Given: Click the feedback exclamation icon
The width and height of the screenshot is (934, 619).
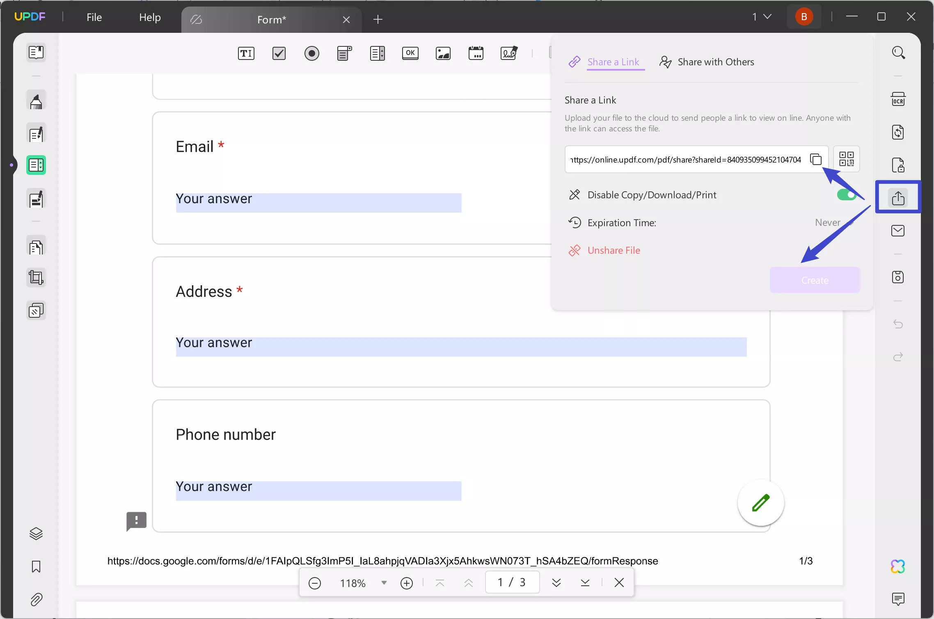Looking at the screenshot, I should (137, 521).
